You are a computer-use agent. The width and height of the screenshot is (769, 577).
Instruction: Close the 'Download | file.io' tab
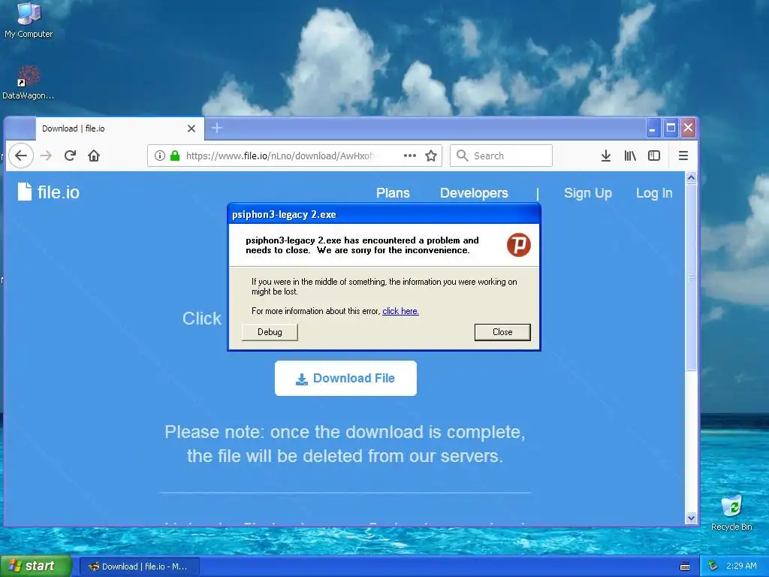(191, 128)
